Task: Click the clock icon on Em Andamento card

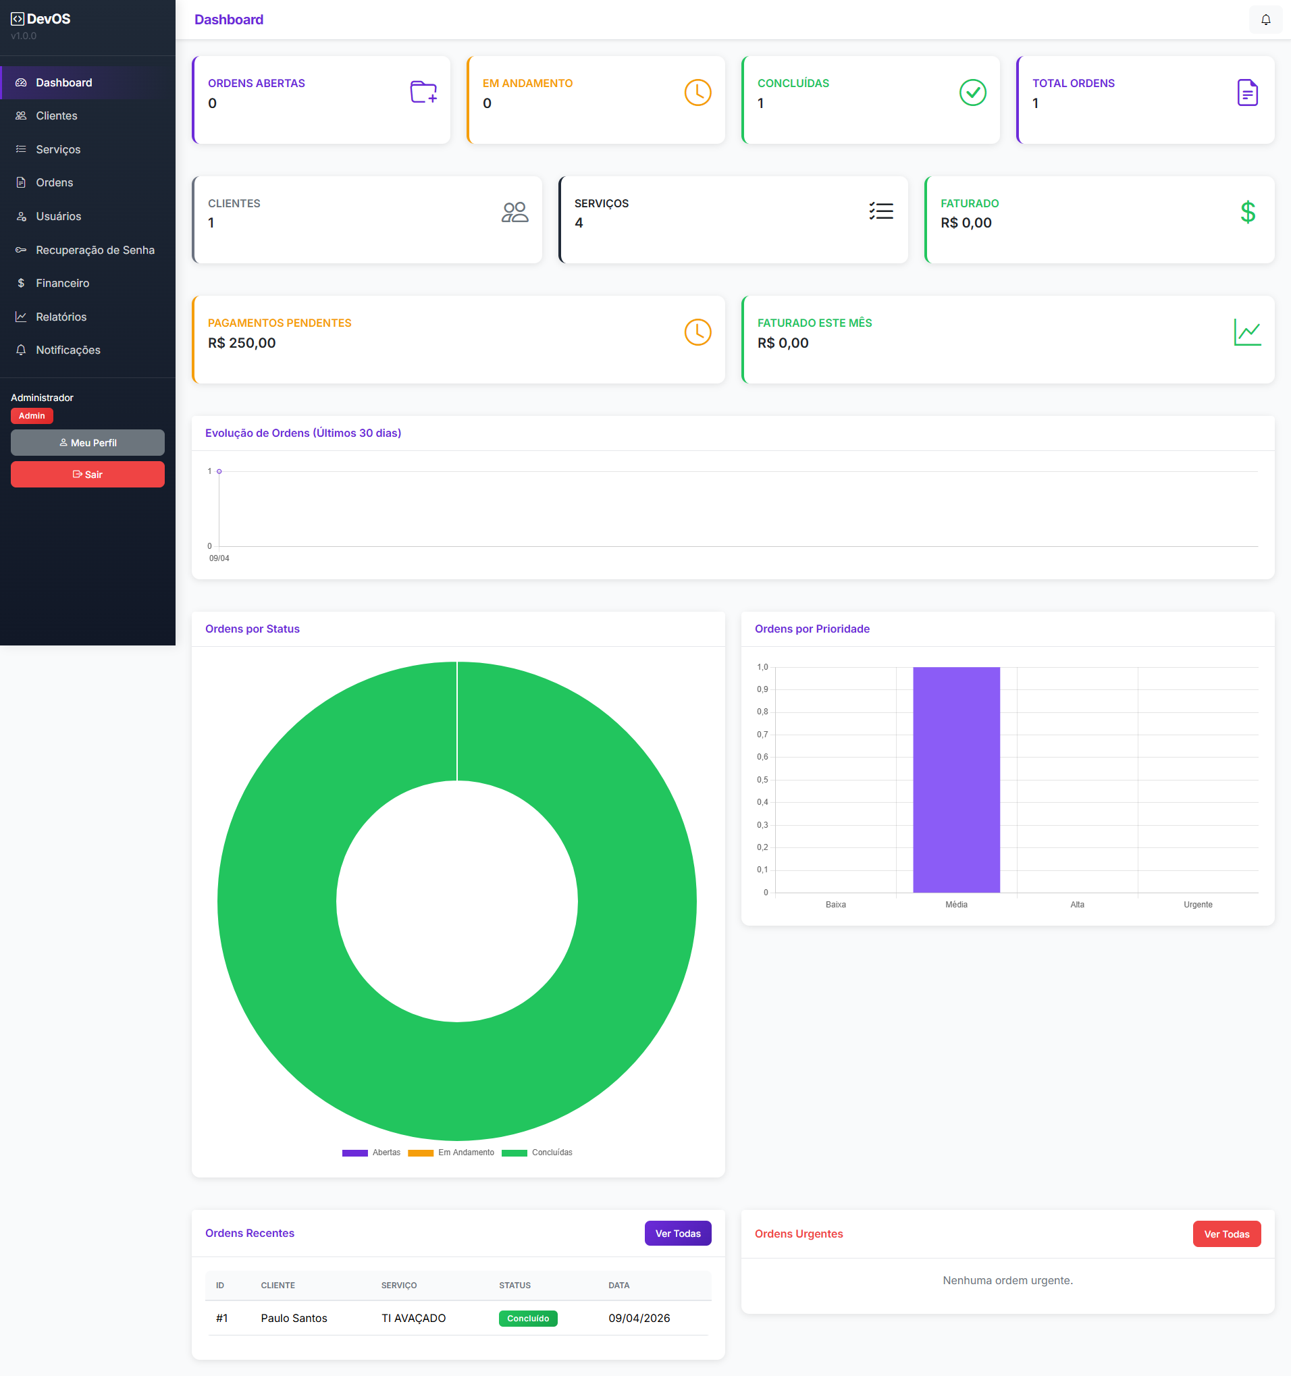Action: 697,92
